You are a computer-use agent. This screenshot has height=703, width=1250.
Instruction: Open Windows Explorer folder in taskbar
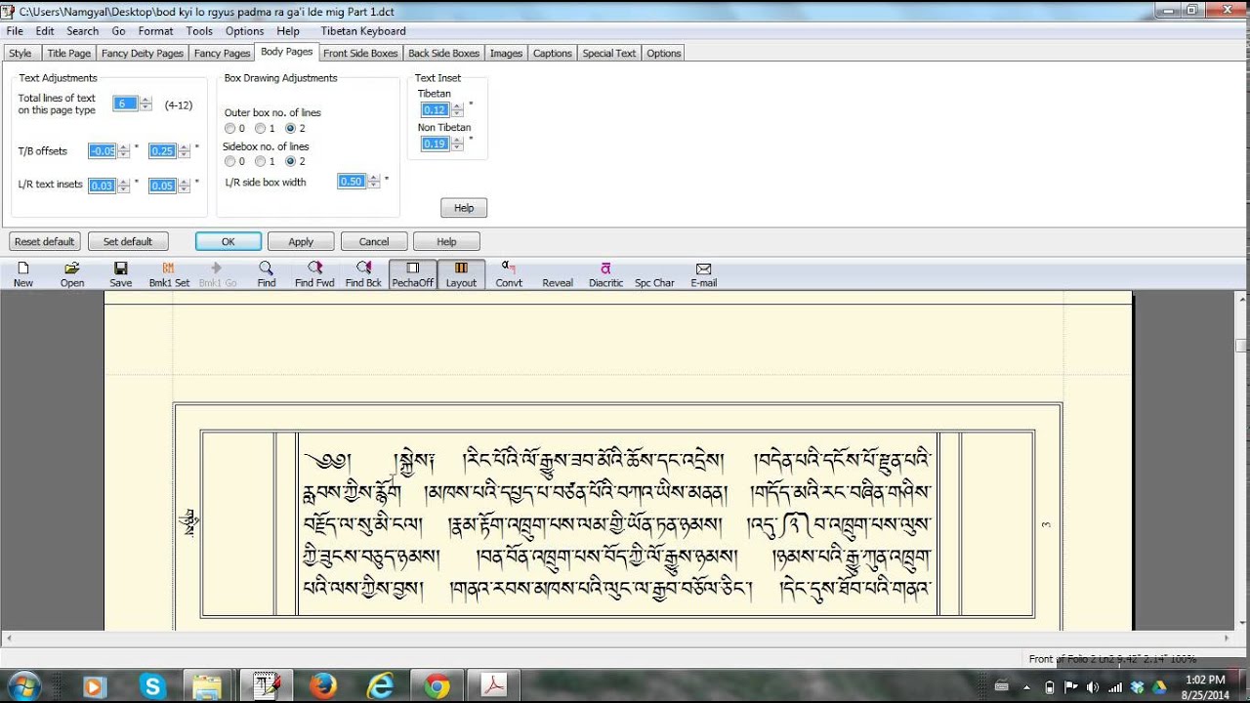click(x=209, y=686)
